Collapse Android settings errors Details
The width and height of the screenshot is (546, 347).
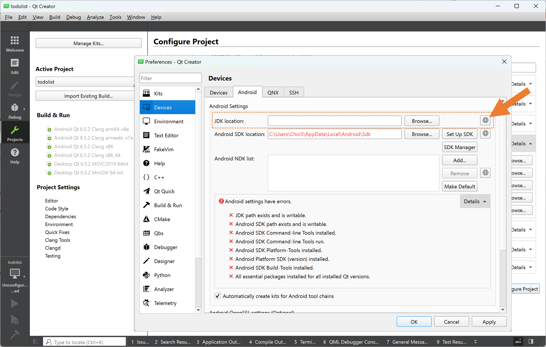pyautogui.click(x=475, y=201)
